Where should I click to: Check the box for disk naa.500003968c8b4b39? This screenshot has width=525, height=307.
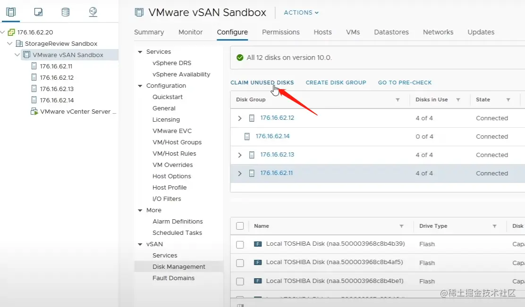tap(240, 244)
